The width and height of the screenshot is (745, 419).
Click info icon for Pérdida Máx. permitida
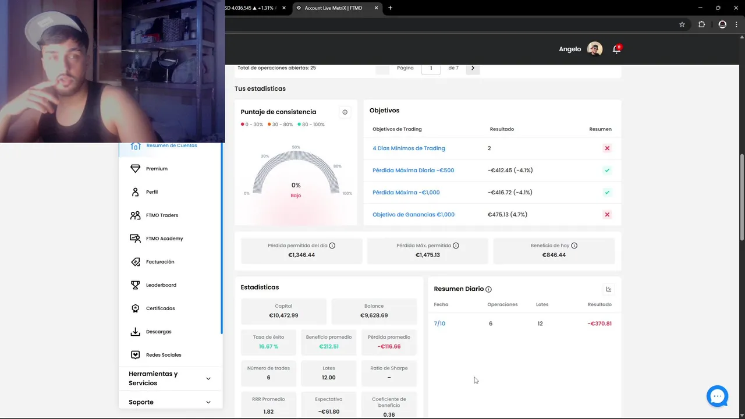[456, 246]
